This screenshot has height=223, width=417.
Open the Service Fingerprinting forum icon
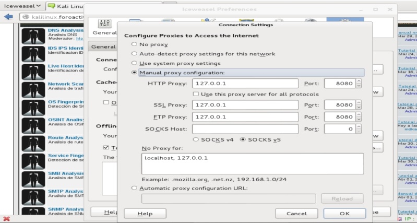pyautogui.click(x=33, y=161)
